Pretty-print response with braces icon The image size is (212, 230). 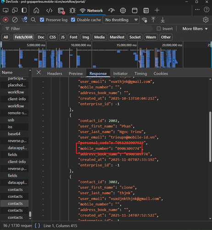point(37,225)
